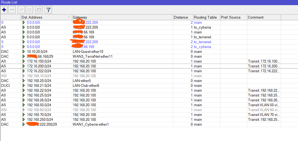Click the green route icon of 192.168.250.0/24
This screenshot has height=141, width=298.
pos(24,119)
